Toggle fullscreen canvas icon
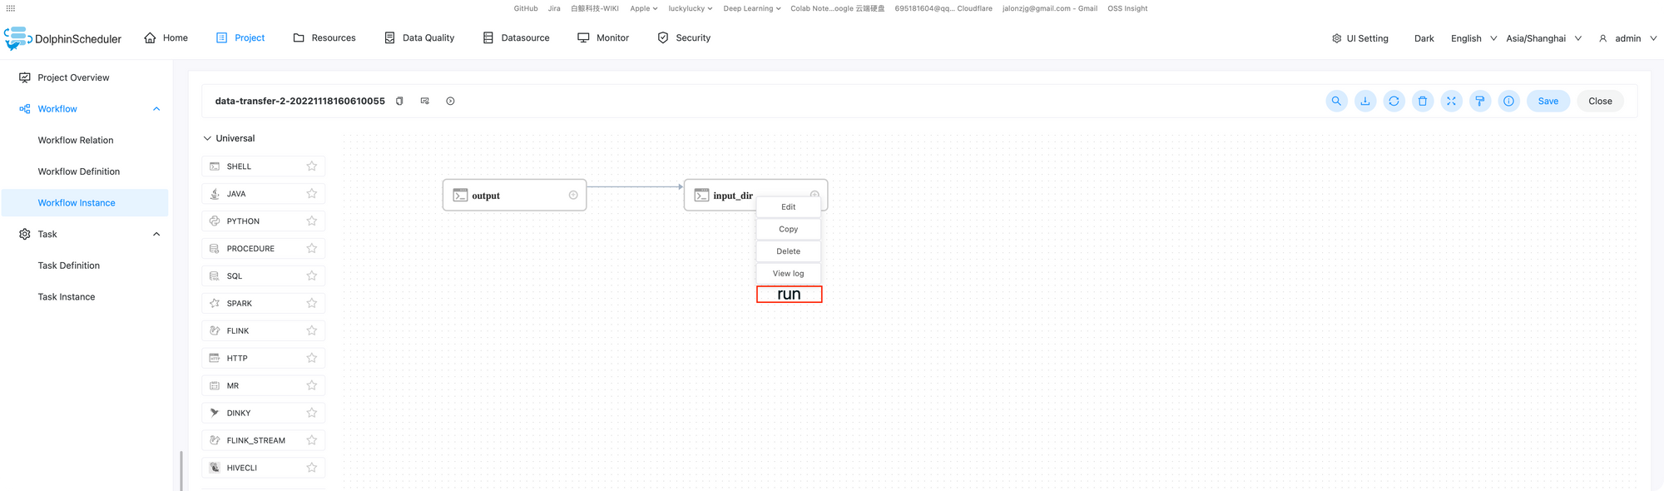Image resolution: width=1664 pixels, height=491 pixels. pyautogui.click(x=1451, y=101)
